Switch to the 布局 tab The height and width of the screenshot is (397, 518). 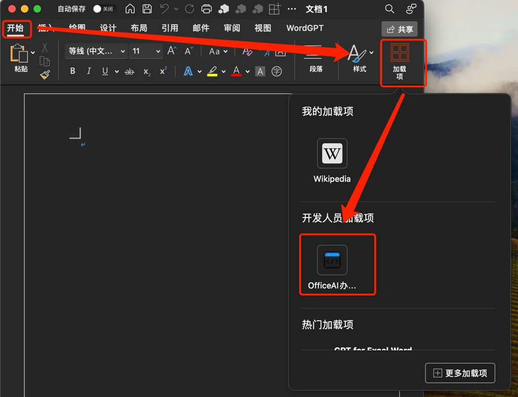[139, 28]
